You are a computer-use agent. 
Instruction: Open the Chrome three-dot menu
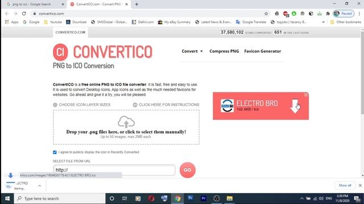(x=359, y=14)
